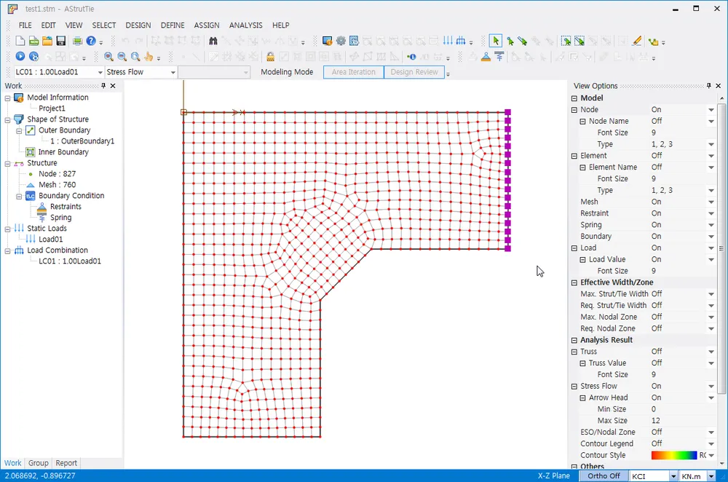728x482 pixels.
Task: Choose the window selection tool
Action: 566,42
